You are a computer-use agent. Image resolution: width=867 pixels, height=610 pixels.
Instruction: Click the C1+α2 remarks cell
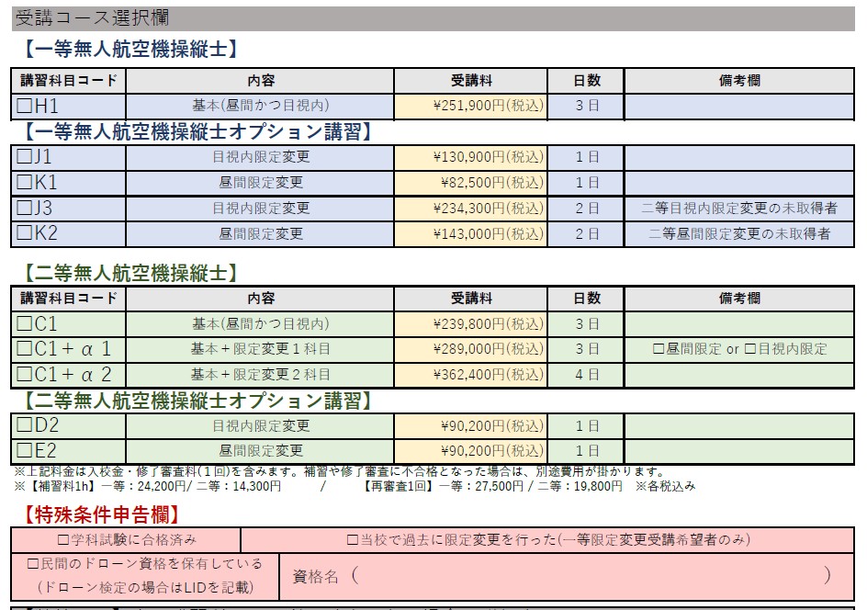click(739, 375)
